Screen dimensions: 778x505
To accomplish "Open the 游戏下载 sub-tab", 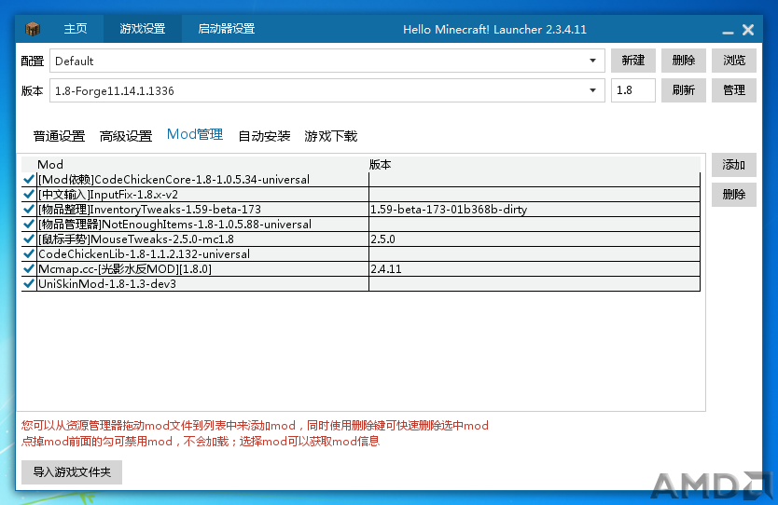I will click(x=330, y=136).
